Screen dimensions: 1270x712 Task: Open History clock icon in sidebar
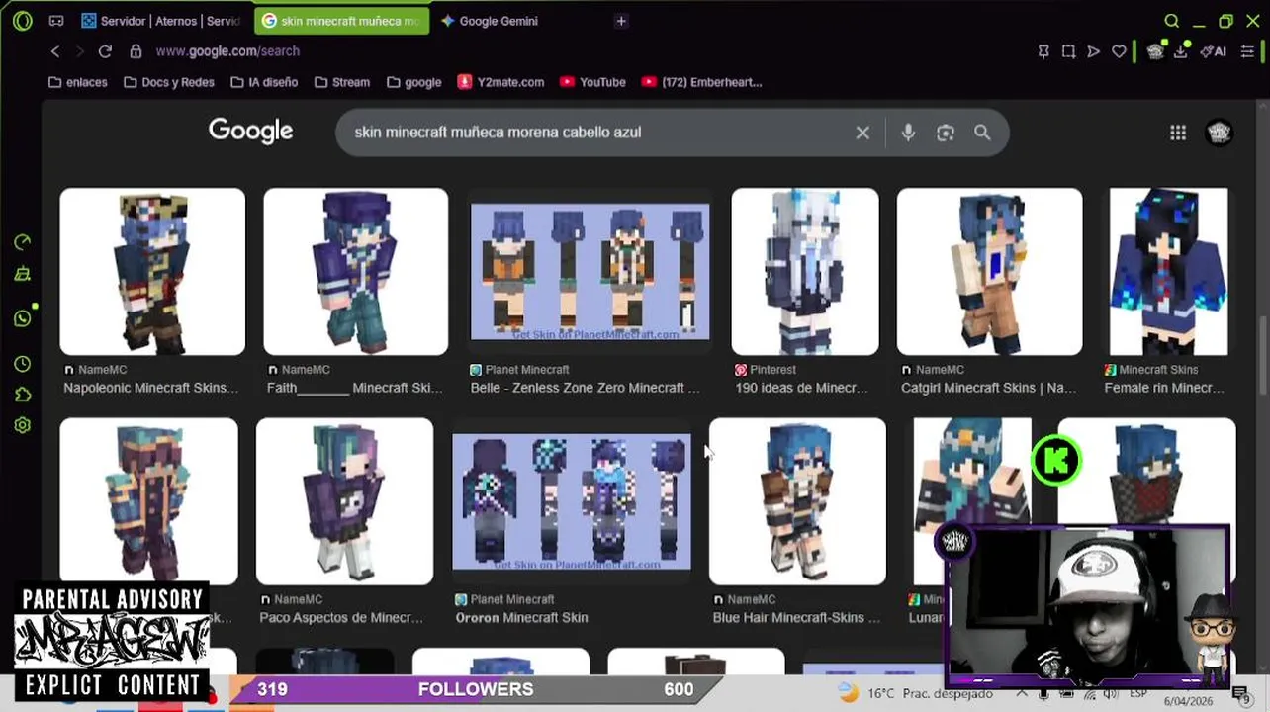pos(23,364)
